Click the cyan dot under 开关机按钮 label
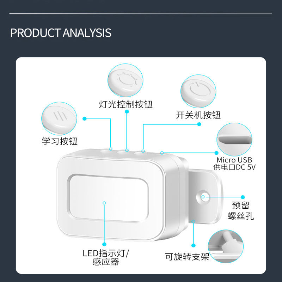This screenshot has height=282, width=282. 199,124
